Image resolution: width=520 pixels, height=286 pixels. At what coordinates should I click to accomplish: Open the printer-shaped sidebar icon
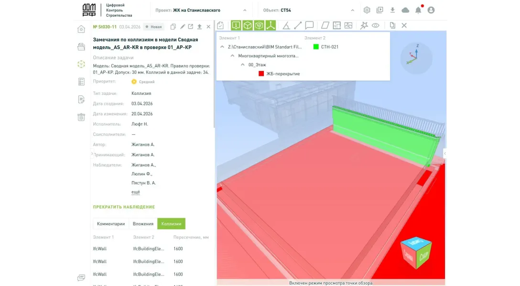81,47
